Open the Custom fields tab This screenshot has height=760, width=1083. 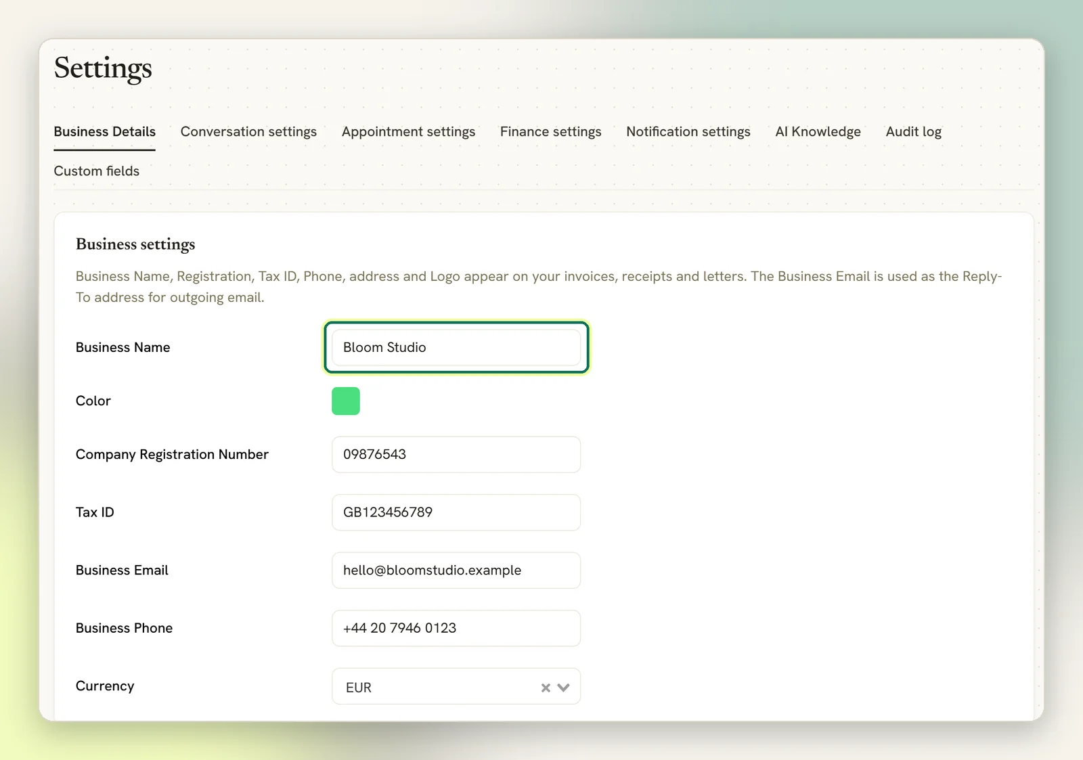point(97,171)
